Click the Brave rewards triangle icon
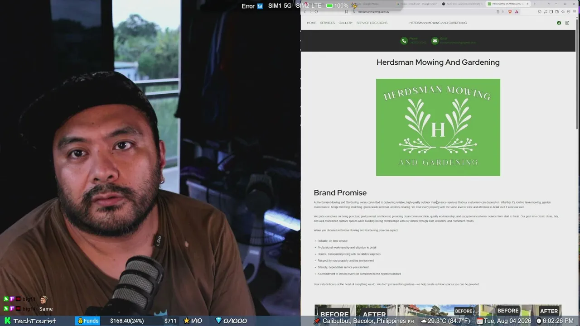 coord(516,11)
